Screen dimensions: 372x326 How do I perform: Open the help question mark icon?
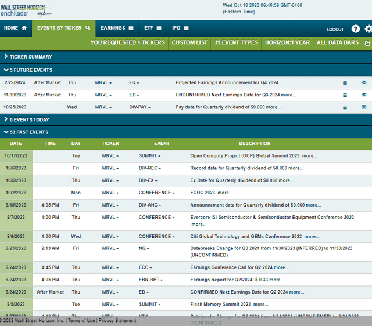[x=355, y=29]
